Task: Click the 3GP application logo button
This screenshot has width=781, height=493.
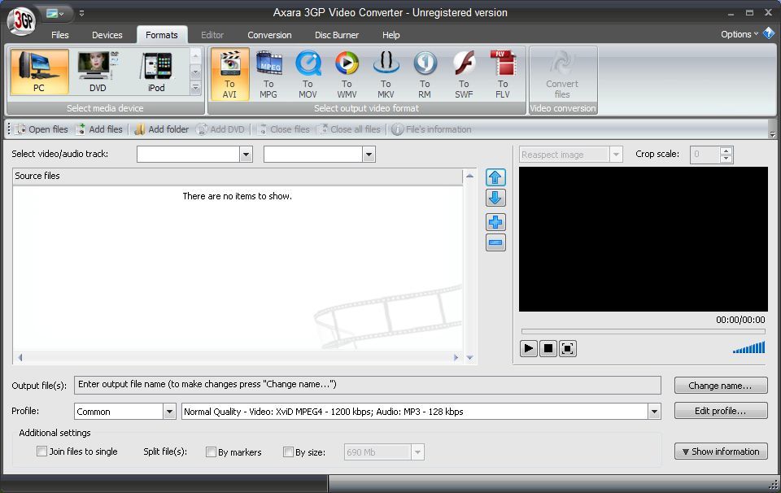Action: (22, 21)
